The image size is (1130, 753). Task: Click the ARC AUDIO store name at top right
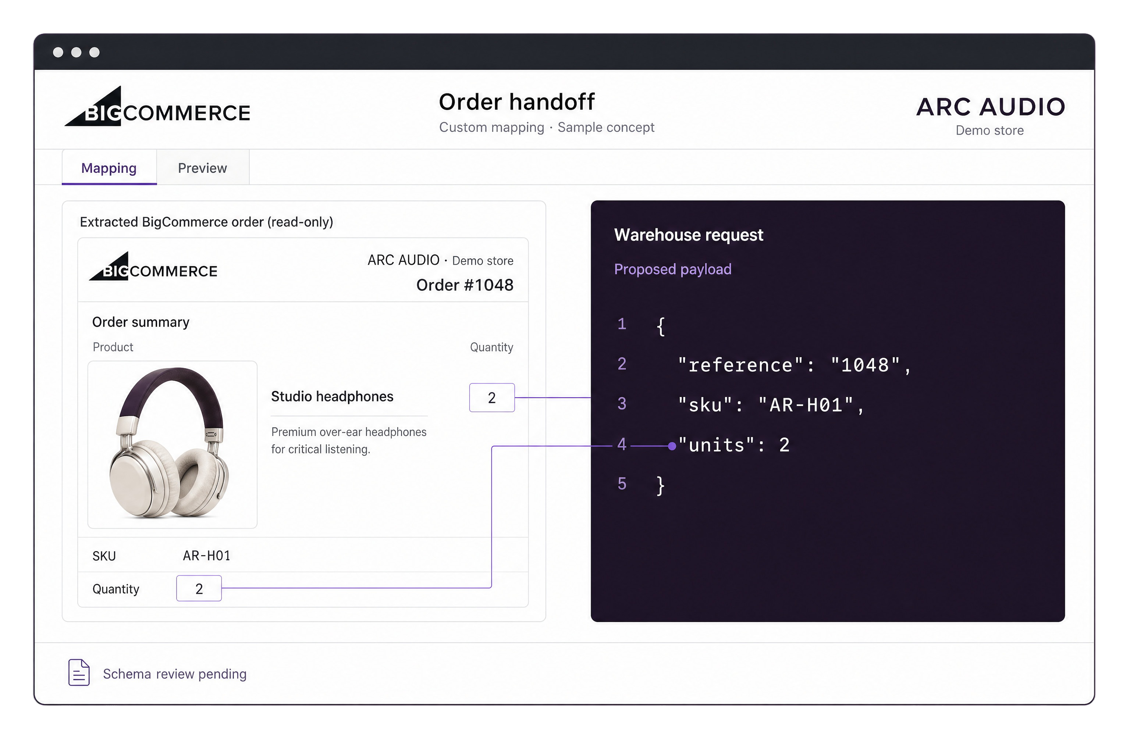tap(991, 107)
